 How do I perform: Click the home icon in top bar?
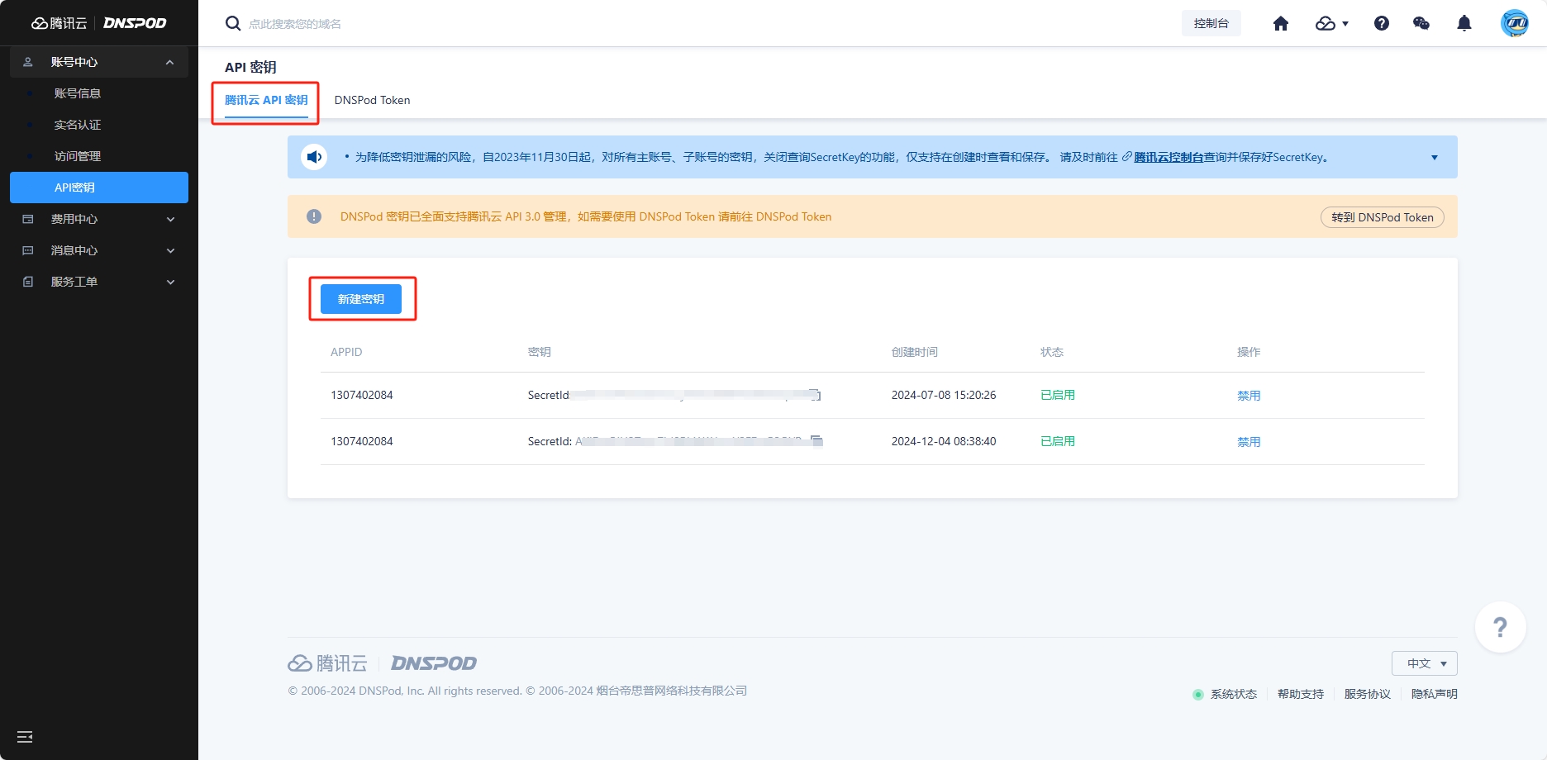click(1280, 24)
